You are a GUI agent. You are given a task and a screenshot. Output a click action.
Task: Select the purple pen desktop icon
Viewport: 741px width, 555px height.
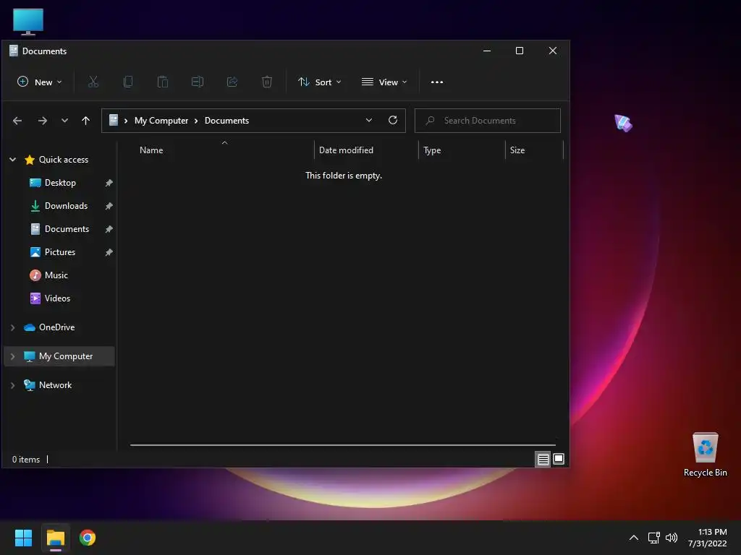click(x=623, y=123)
